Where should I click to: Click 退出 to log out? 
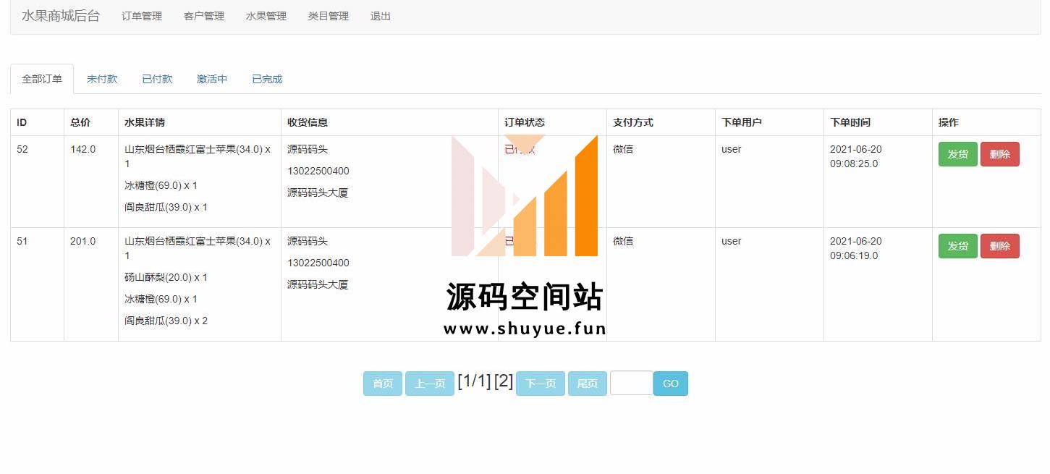click(x=381, y=16)
